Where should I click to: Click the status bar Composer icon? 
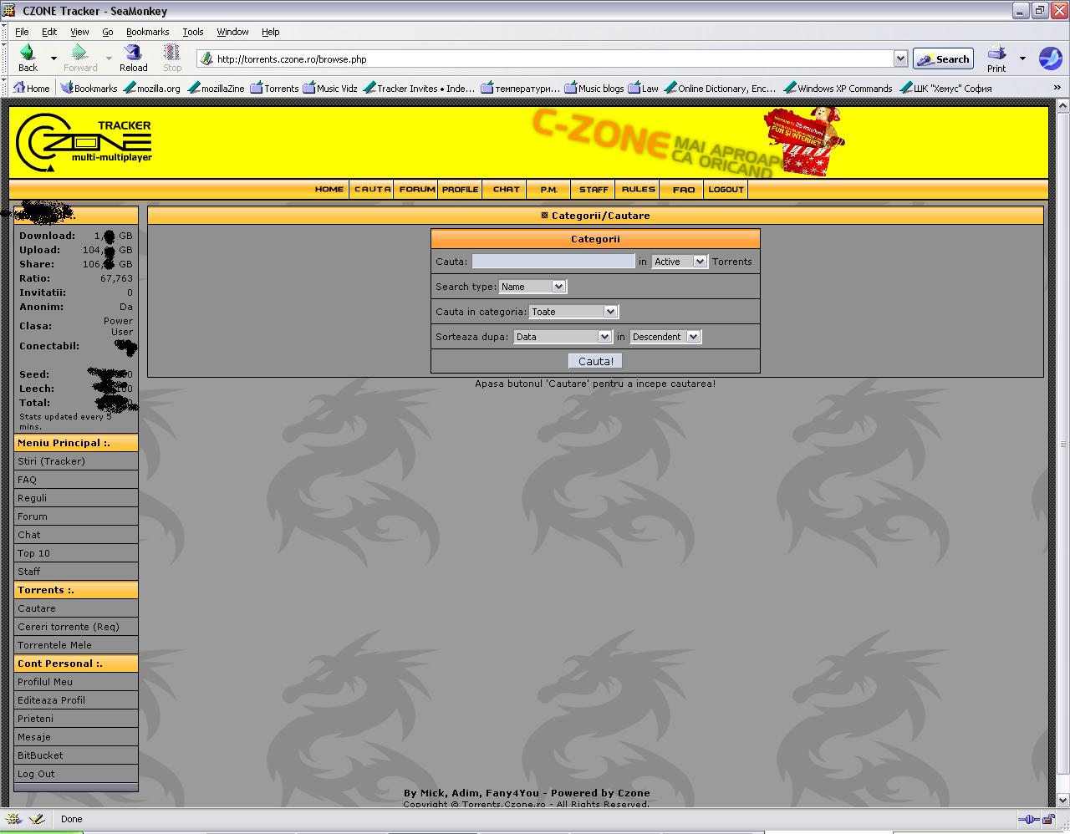[x=37, y=819]
